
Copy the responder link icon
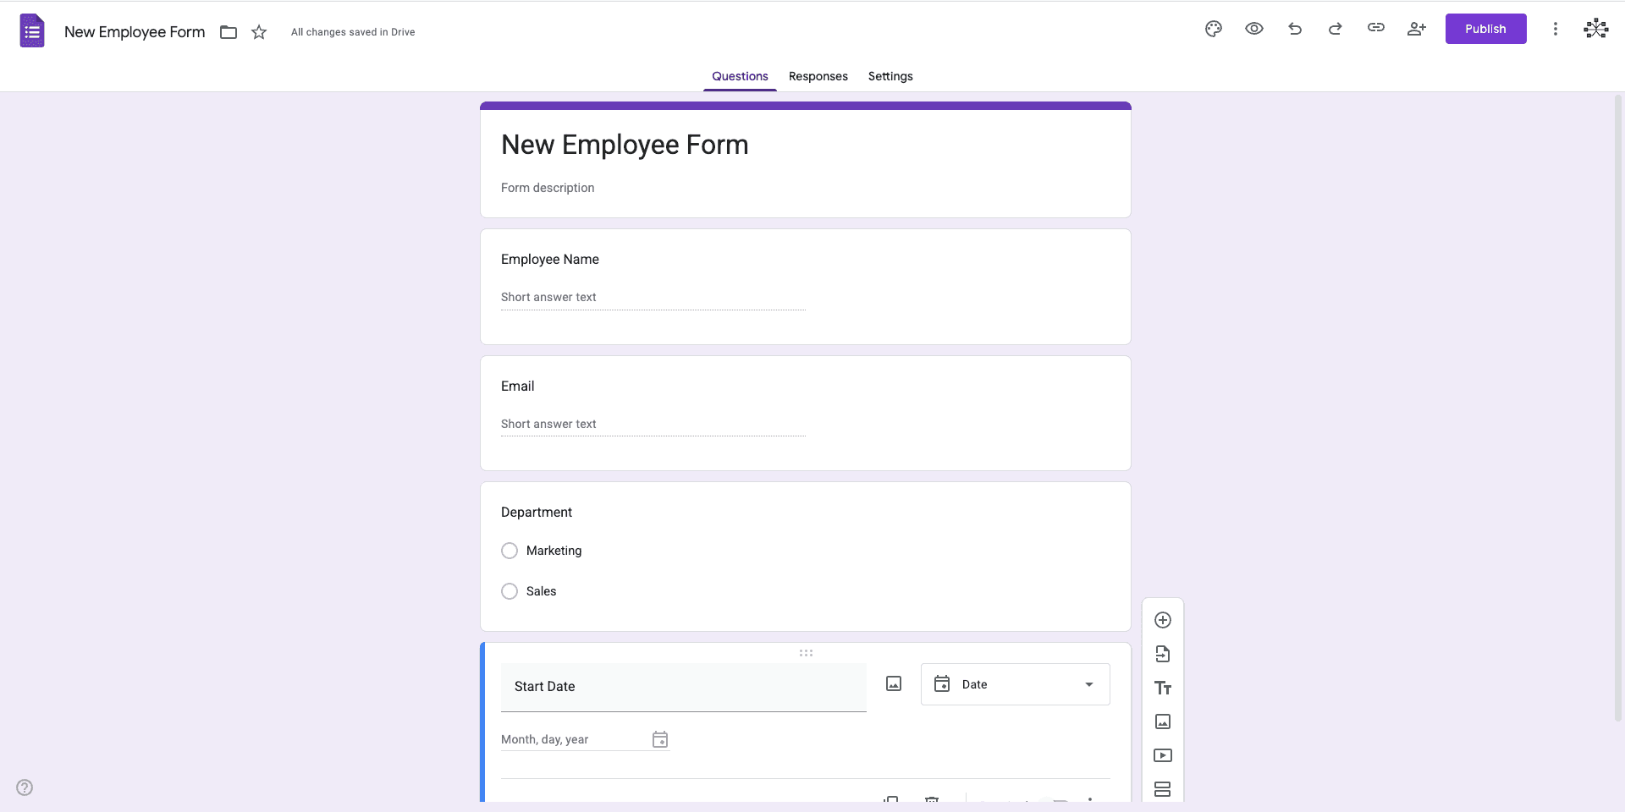coord(1375,28)
